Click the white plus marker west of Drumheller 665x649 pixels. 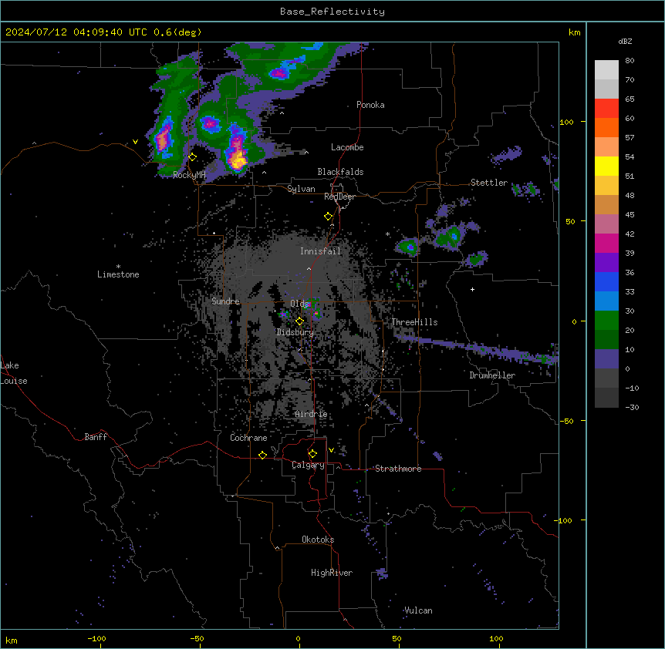[x=472, y=289]
